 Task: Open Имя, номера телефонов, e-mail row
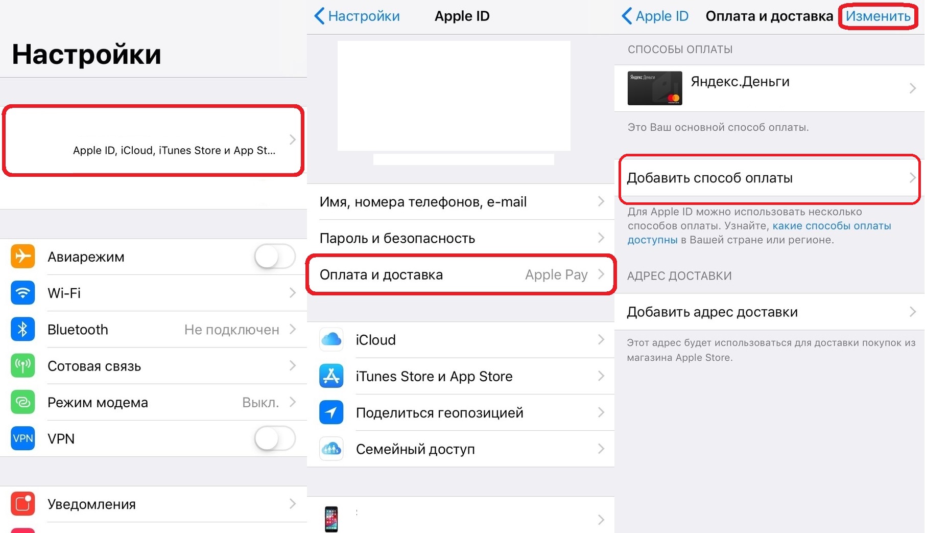(x=461, y=202)
